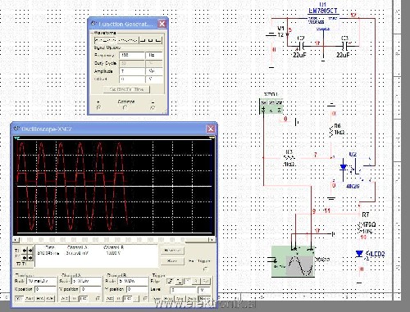Move cursor T1 left with arrow
Screen dimensions: 410x312
tap(25, 251)
